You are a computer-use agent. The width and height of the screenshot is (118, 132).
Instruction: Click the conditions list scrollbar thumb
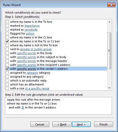pyautogui.click(x=109, y=51)
